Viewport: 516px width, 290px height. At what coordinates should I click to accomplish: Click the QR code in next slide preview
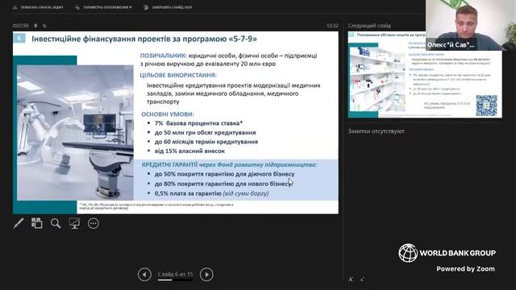(486, 106)
